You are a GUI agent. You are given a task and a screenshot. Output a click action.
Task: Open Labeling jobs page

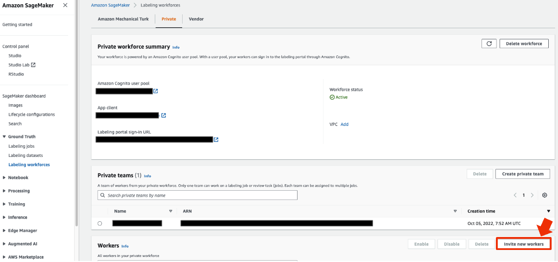point(21,146)
